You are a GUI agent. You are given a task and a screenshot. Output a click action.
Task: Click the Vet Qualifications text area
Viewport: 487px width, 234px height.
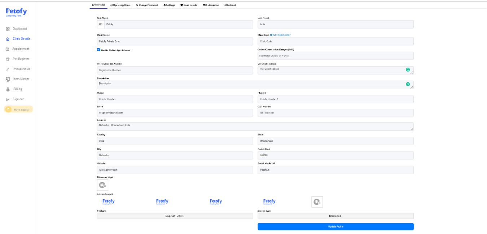point(335,70)
